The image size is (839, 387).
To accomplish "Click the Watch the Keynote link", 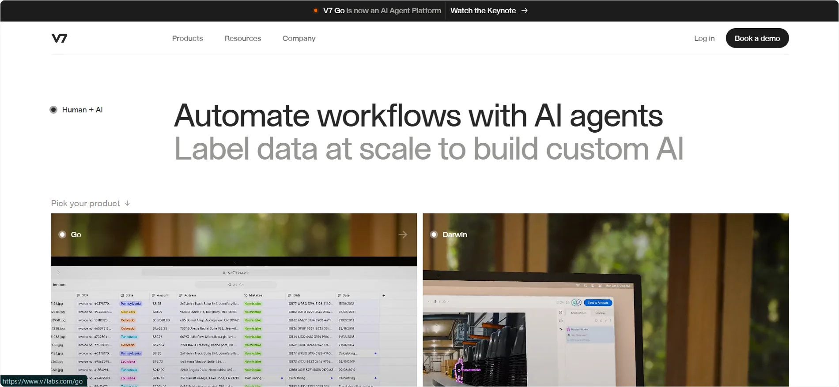I will tap(489, 11).
